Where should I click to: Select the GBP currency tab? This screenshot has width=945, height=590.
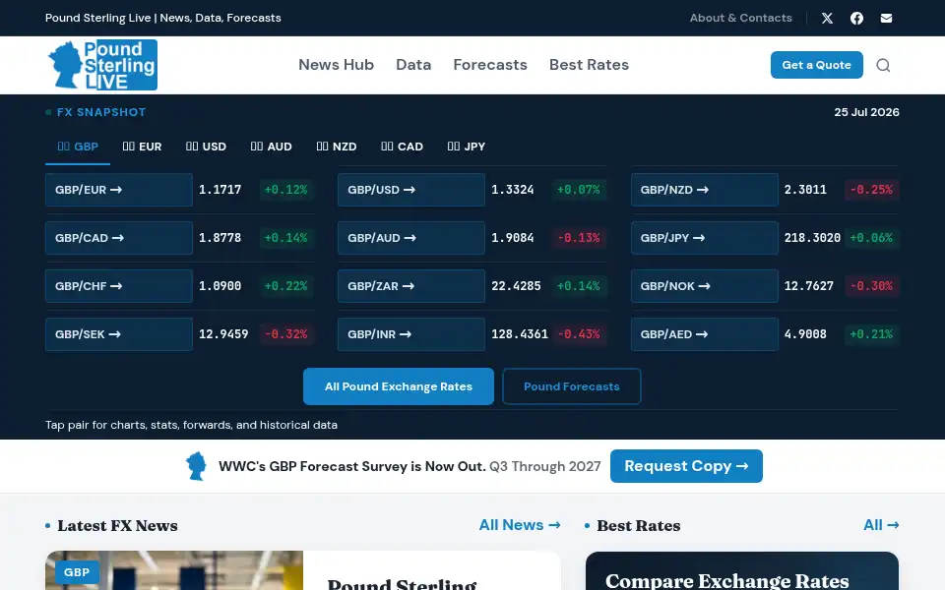click(78, 147)
